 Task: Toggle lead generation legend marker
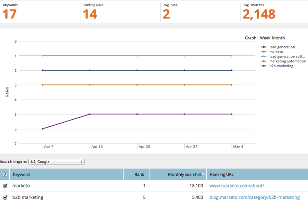(264, 47)
